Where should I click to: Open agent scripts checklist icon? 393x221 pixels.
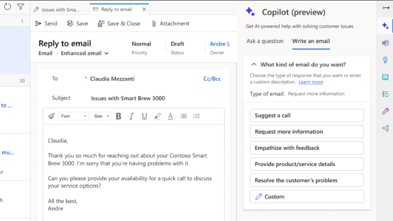click(385, 94)
